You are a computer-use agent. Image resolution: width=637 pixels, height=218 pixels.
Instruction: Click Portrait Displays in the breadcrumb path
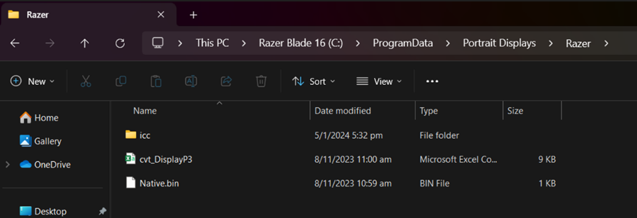pos(499,43)
